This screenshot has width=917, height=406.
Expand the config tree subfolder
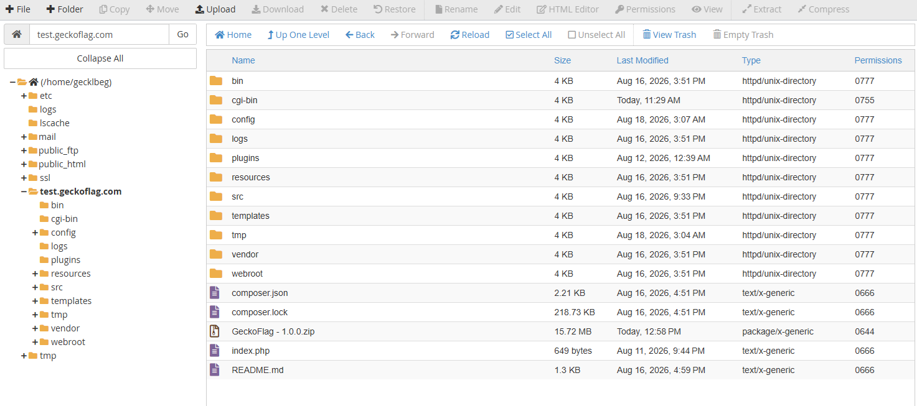coord(35,233)
